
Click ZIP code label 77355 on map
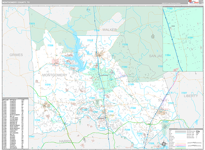(37, 120)
